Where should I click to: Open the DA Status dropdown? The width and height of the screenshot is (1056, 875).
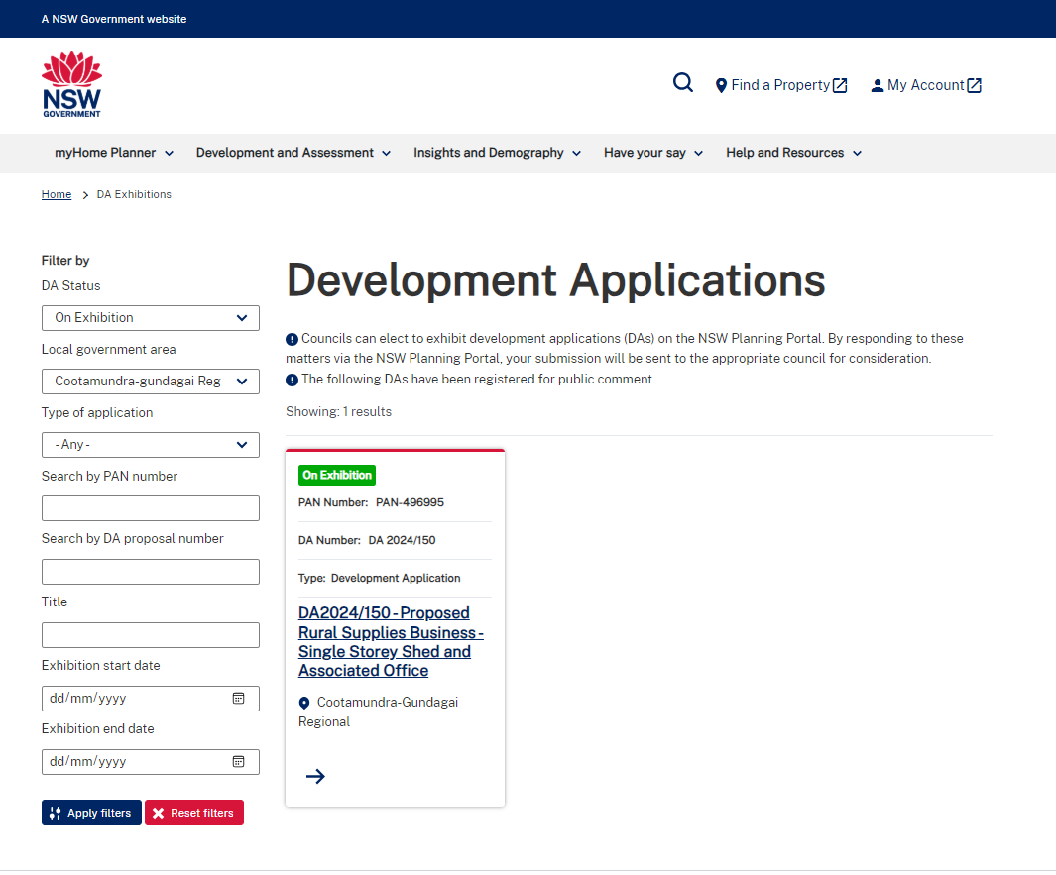coord(151,318)
